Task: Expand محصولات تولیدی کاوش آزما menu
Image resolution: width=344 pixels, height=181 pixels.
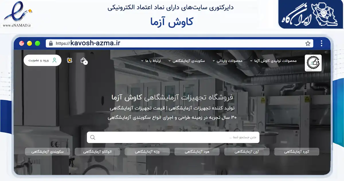Action: [x=273, y=61]
